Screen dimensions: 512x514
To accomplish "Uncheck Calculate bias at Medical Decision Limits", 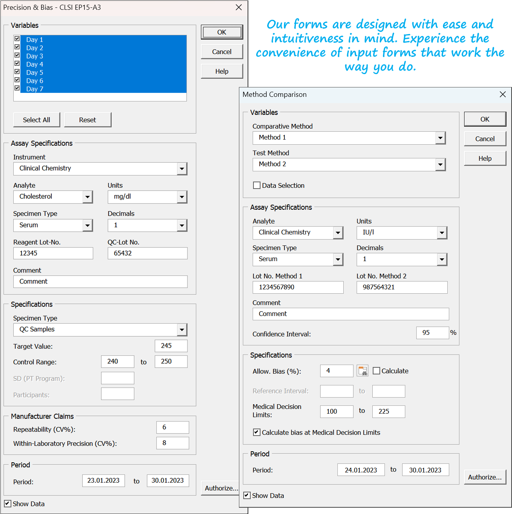I will (x=257, y=432).
